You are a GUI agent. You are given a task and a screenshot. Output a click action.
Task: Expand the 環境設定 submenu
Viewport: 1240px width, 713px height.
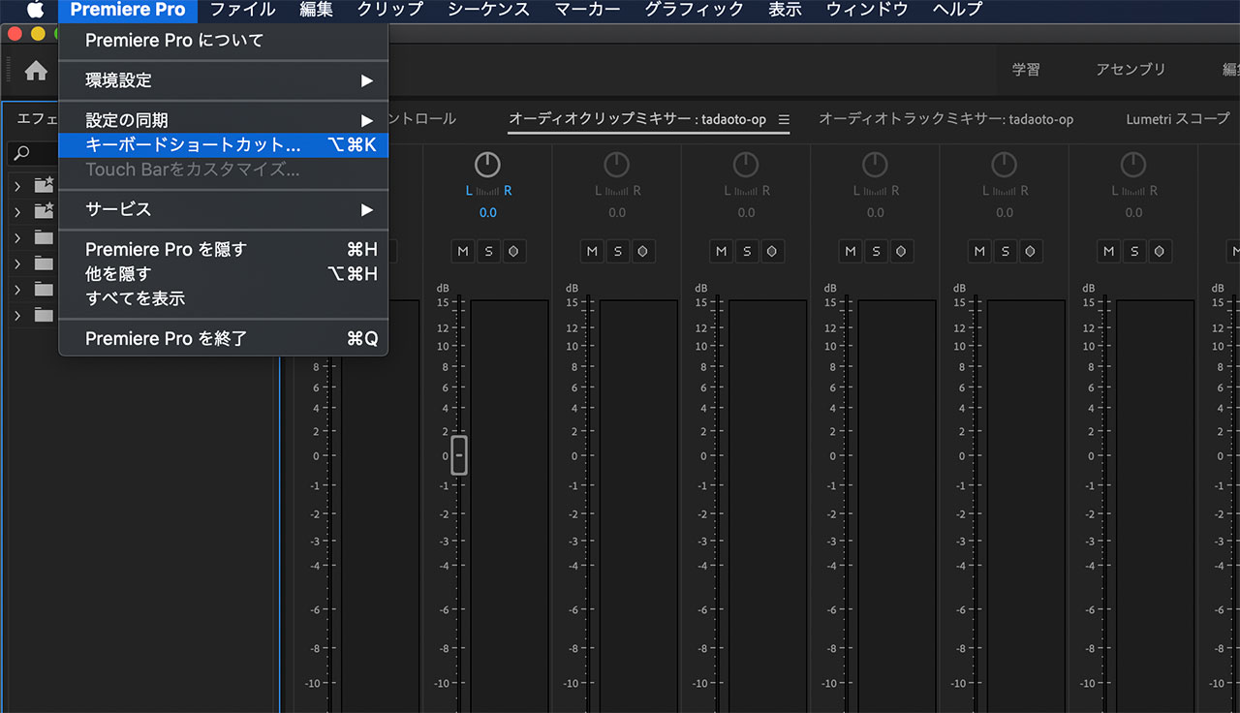(x=223, y=80)
